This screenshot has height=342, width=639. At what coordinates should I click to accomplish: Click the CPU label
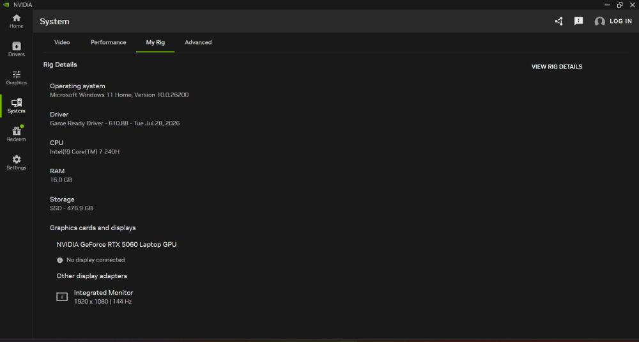coord(57,143)
